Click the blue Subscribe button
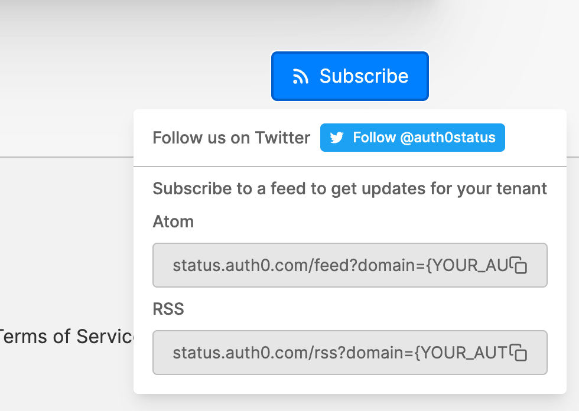This screenshot has height=411, width=579. coord(350,76)
